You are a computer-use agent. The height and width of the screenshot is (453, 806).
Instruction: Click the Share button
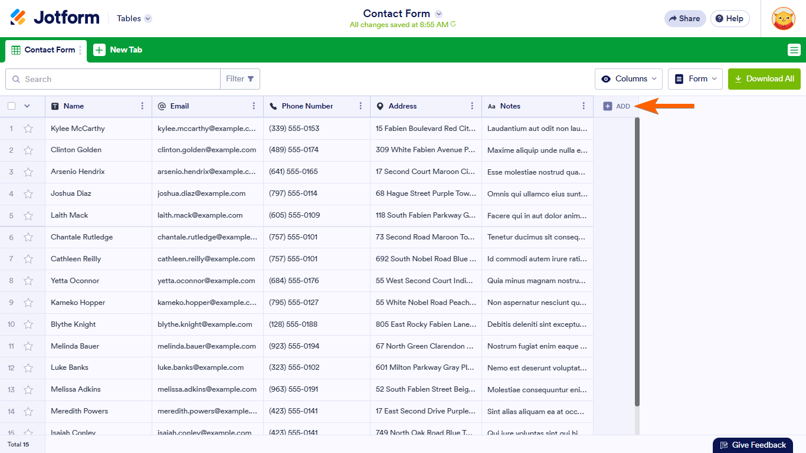(684, 18)
